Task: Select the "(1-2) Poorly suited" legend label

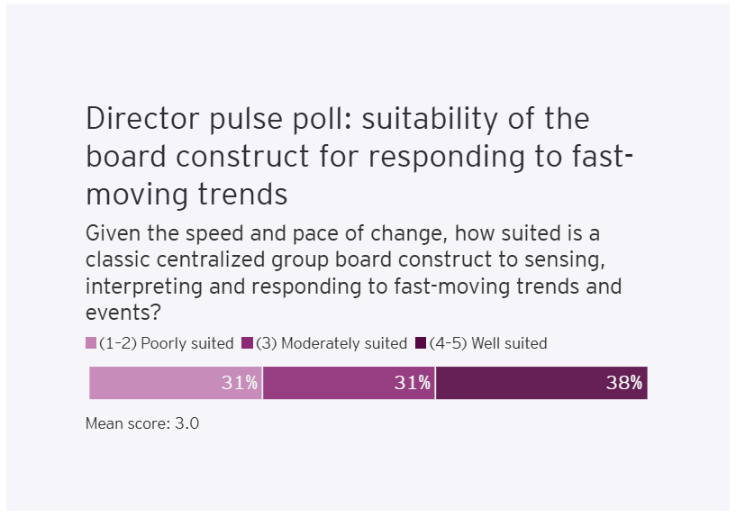Action: [166, 343]
